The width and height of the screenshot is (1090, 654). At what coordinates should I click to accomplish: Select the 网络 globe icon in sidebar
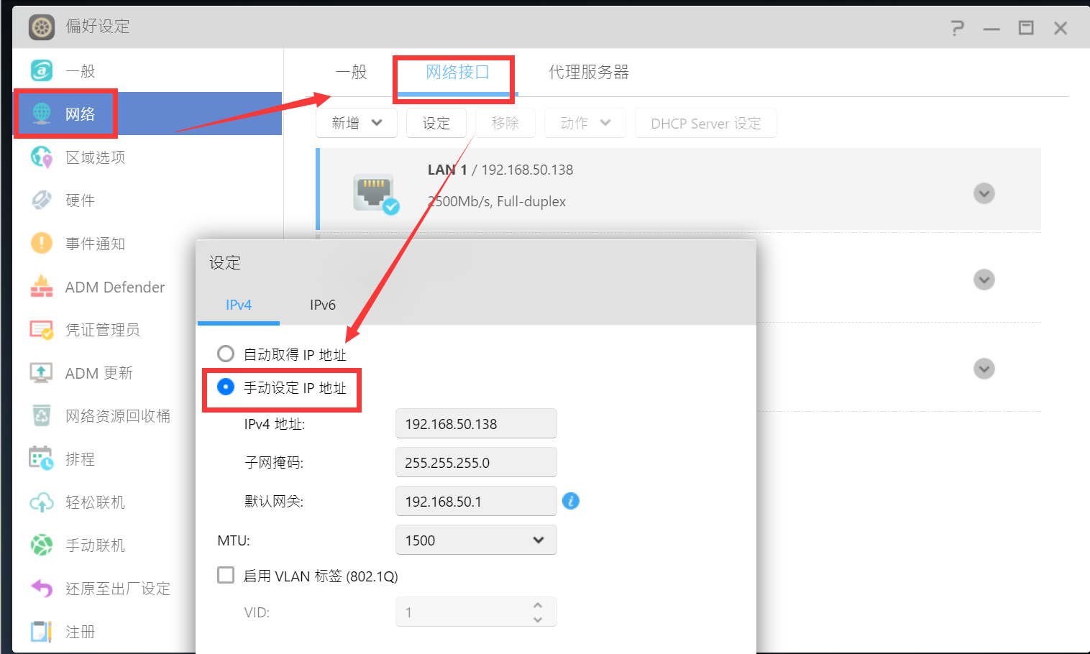[42, 114]
